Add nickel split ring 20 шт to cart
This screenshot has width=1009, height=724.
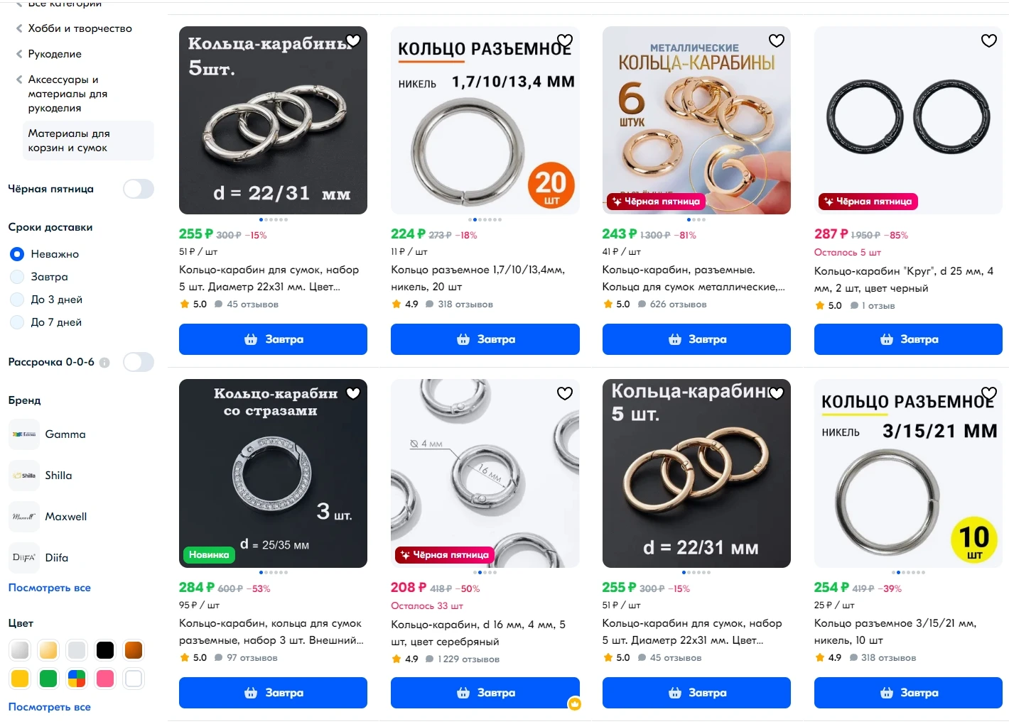click(x=485, y=339)
